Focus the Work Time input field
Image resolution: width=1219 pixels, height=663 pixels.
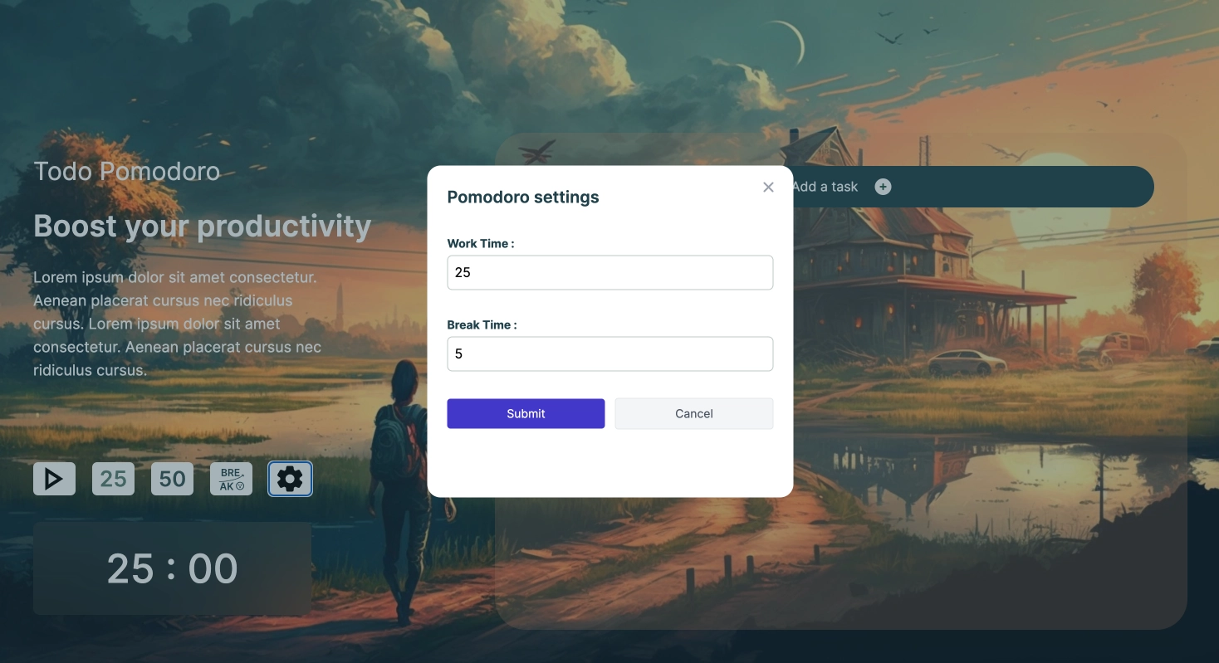click(x=610, y=272)
